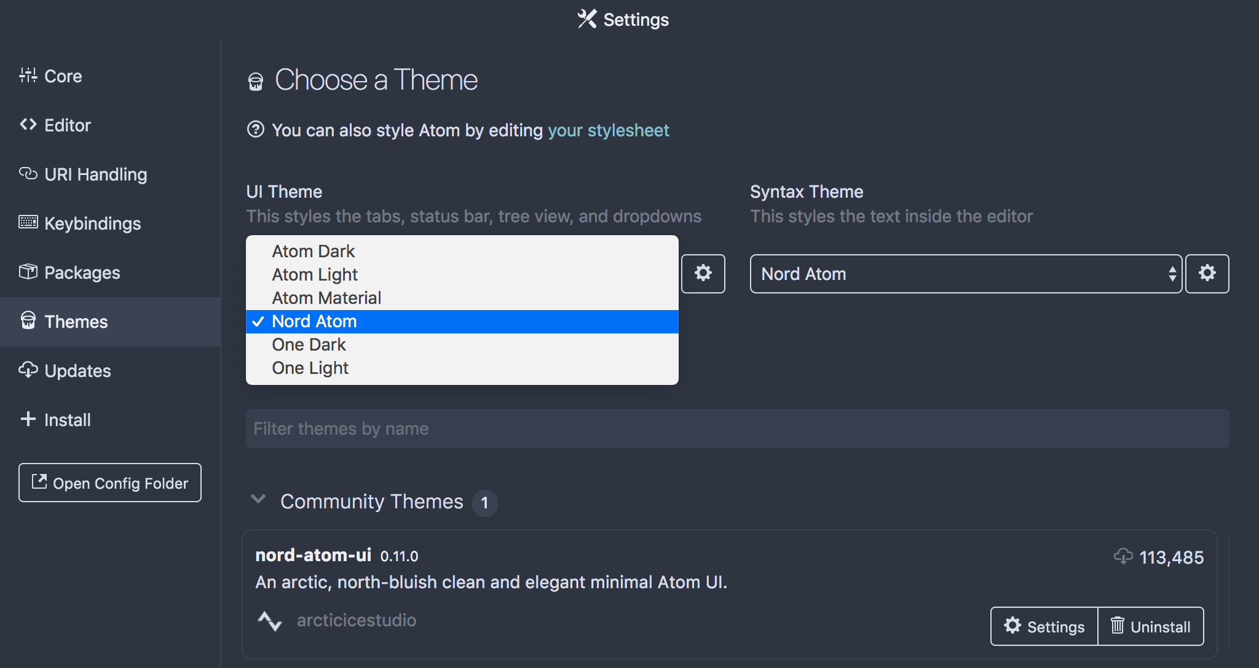Click the '113,485' download count
The width and height of the screenshot is (1259, 668).
click(1172, 557)
